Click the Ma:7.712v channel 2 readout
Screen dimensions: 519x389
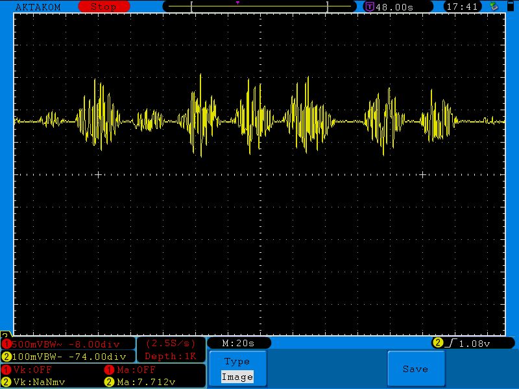pyautogui.click(x=146, y=382)
